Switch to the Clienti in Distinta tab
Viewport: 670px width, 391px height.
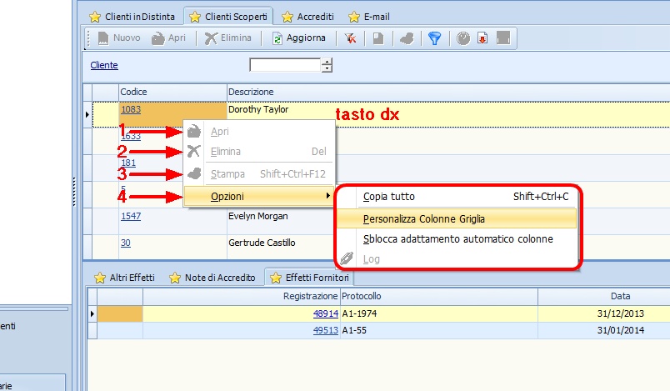coord(132,16)
